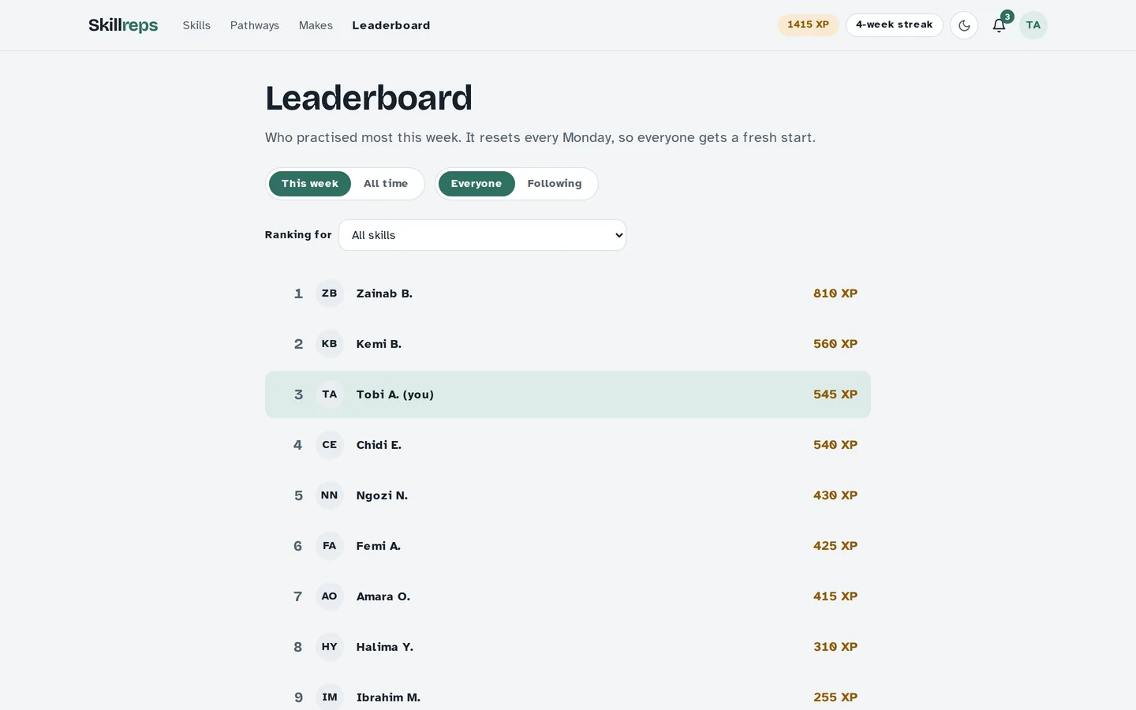This screenshot has height=710, width=1136.
Task: Click IM avatar of Ibrahim M.
Action: click(x=330, y=697)
